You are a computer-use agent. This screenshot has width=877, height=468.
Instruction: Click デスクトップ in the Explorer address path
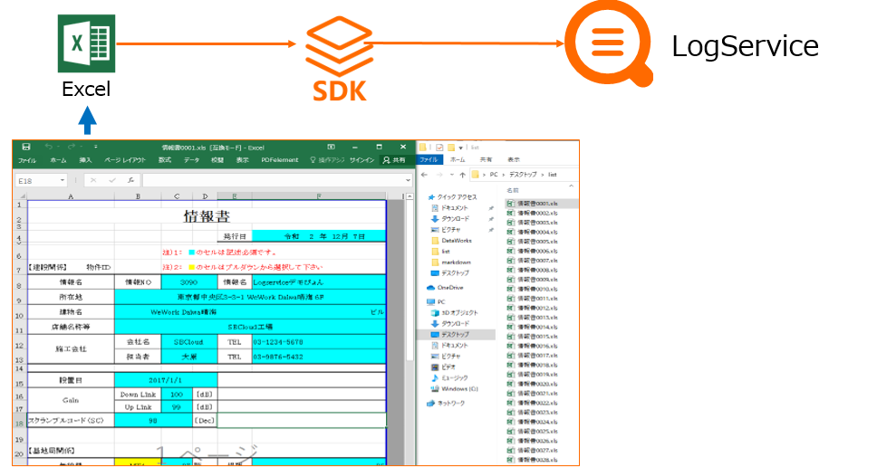523,175
